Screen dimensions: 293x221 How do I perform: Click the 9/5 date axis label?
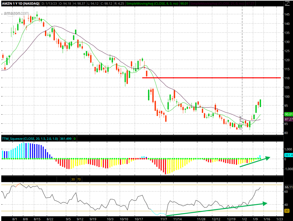click(68, 219)
